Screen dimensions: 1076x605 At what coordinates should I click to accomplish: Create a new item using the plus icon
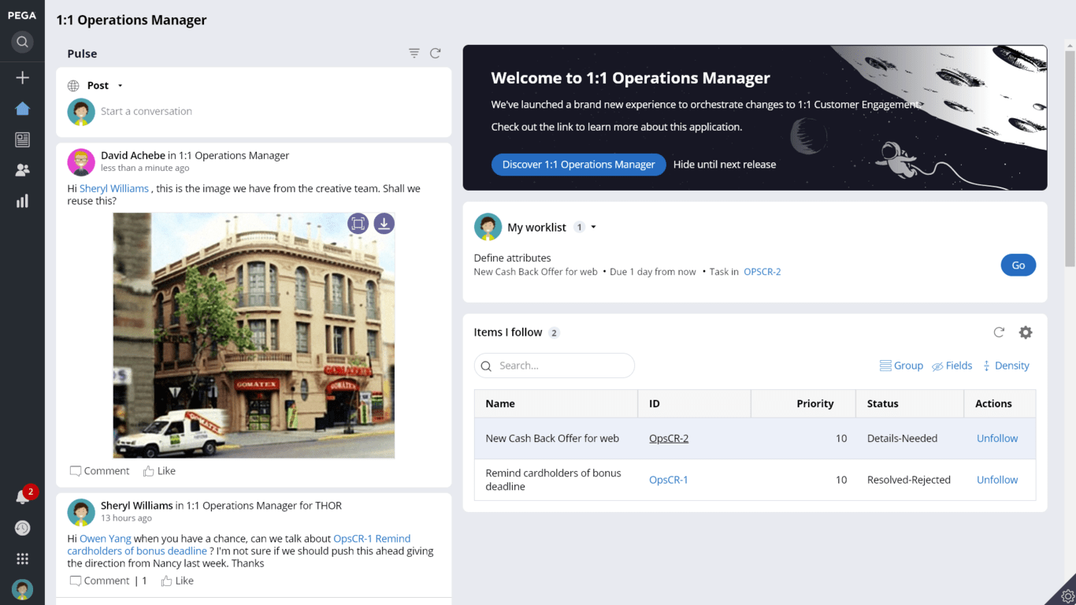tap(22, 77)
